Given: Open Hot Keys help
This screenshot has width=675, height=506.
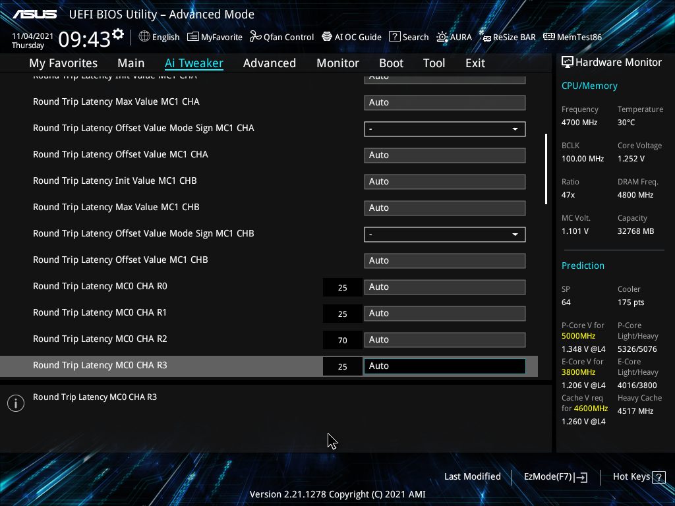Looking at the screenshot, I should 639,477.
